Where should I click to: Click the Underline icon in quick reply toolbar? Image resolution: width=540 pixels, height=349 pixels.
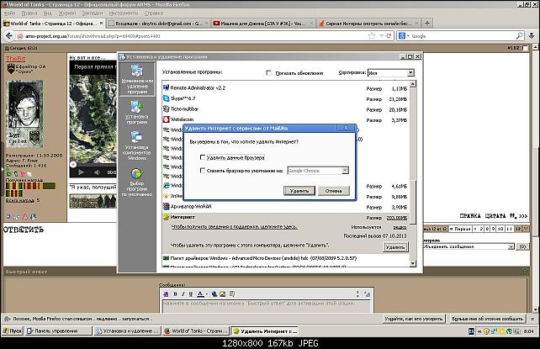pyautogui.click(x=190, y=294)
